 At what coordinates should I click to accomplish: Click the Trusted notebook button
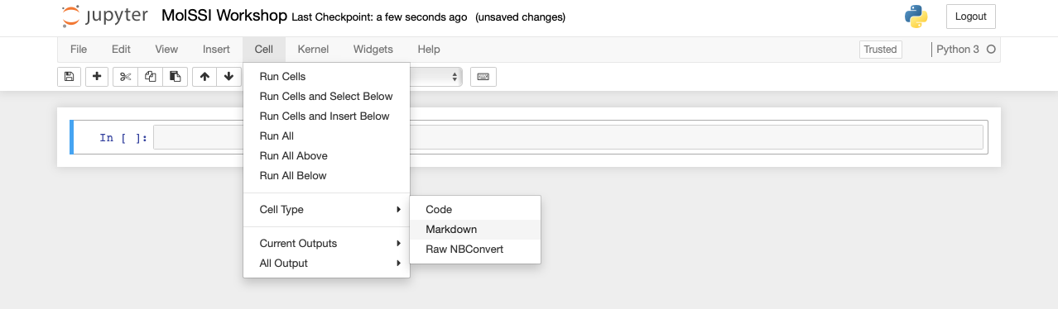[x=880, y=50]
